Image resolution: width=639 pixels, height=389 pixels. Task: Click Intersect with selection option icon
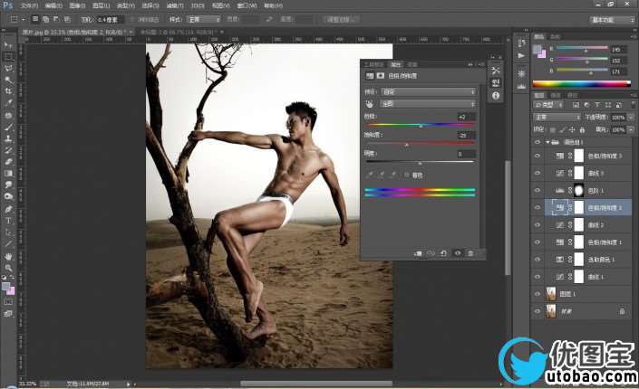(67, 19)
